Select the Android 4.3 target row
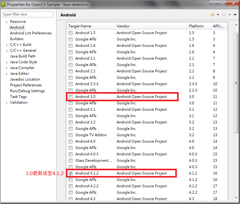 point(147,199)
